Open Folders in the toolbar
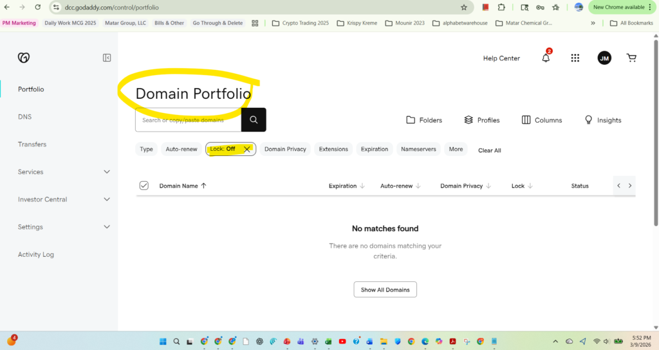 [x=424, y=120]
